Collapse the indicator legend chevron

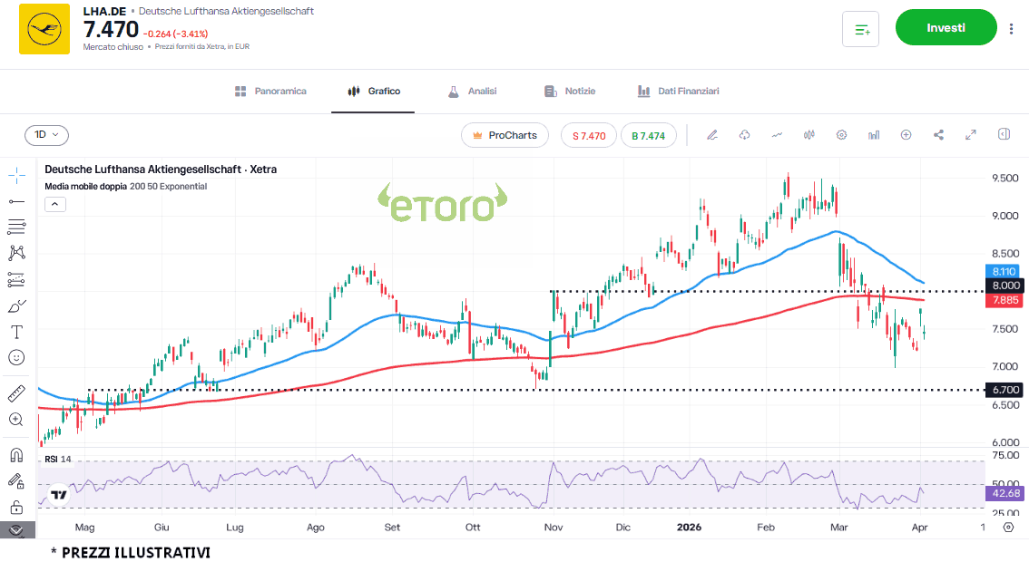point(54,204)
